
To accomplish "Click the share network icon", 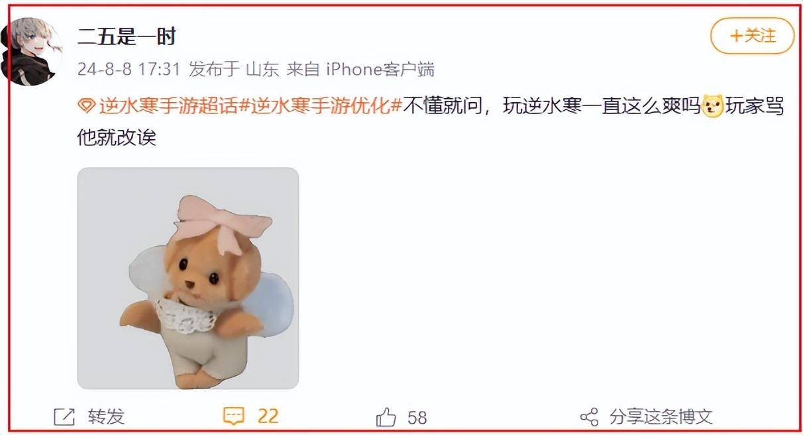I will tap(589, 417).
